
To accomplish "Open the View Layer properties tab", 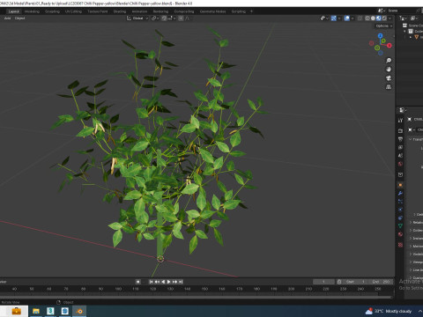I will (x=400, y=147).
